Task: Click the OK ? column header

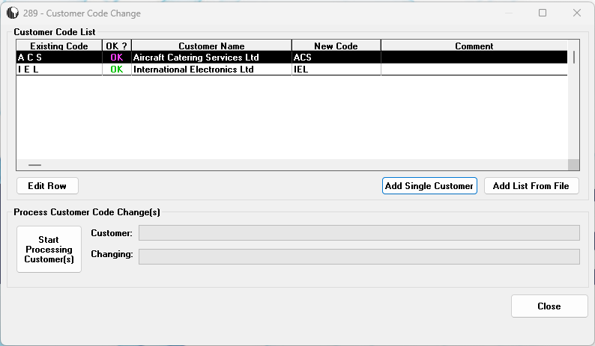Action: coord(117,46)
